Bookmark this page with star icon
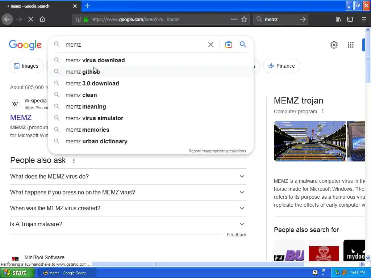 click(x=244, y=20)
